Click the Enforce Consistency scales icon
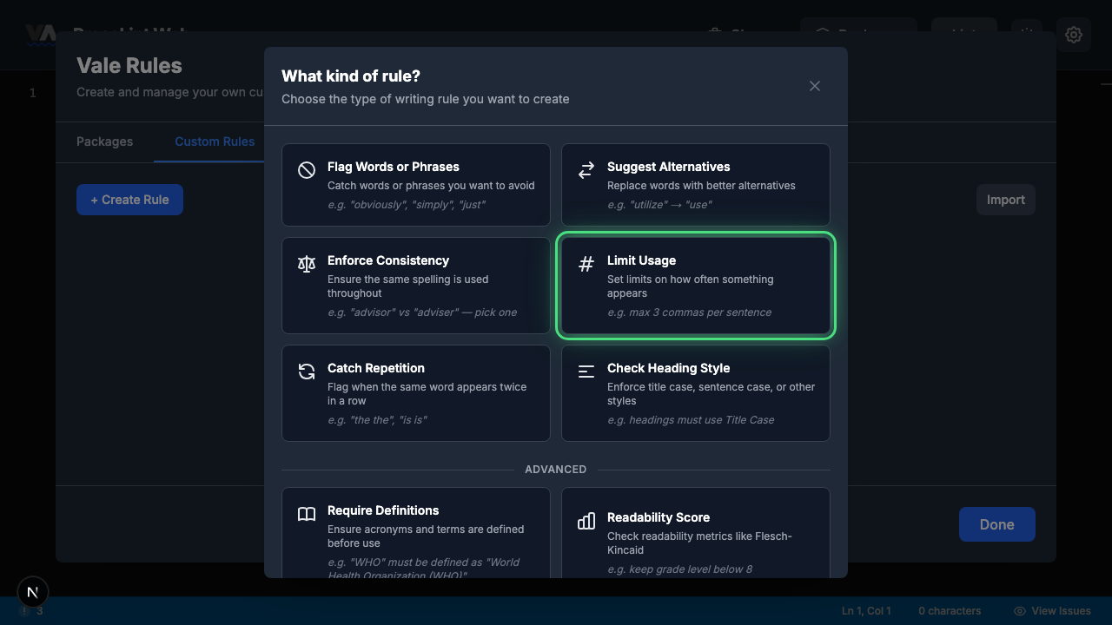This screenshot has width=1112, height=625. [307, 264]
